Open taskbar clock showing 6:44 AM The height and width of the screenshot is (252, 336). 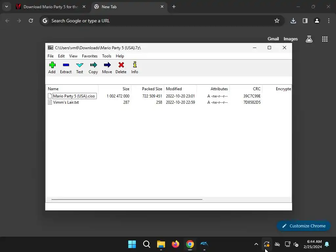[313, 244]
